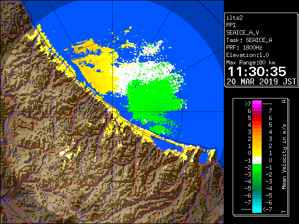299x224 pixels.
Task: Click the "PRF: 1800Hz" entry
Action: click(x=244, y=48)
